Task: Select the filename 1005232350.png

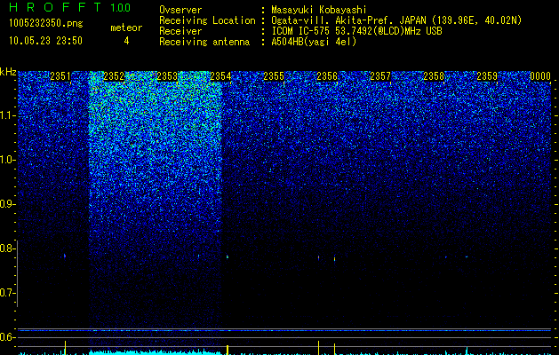Action: click(46, 23)
